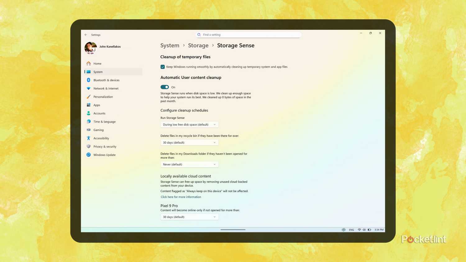Viewport: 466px width, 262px height.
Task: Open the System settings section
Action: (98, 72)
